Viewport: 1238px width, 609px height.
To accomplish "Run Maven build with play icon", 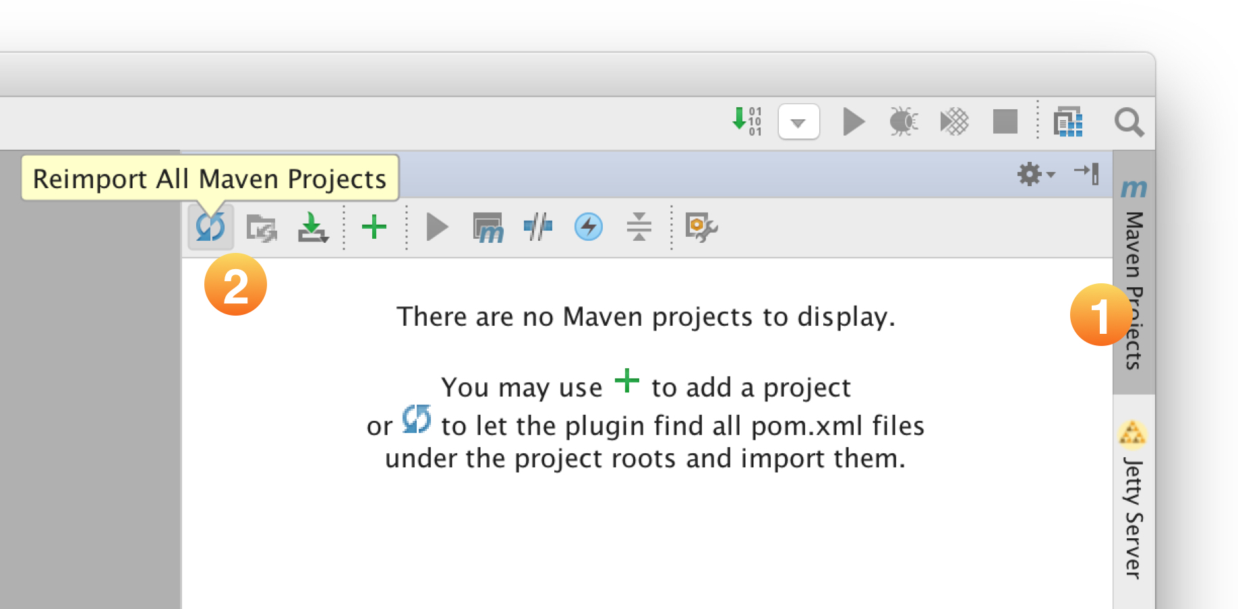I will [x=438, y=227].
